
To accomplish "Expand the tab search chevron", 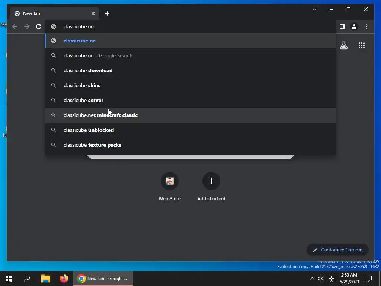I will point(314,9).
